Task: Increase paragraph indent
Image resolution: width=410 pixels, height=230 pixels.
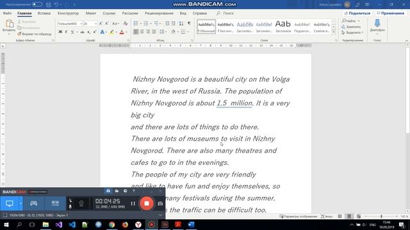Action: click(x=174, y=24)
